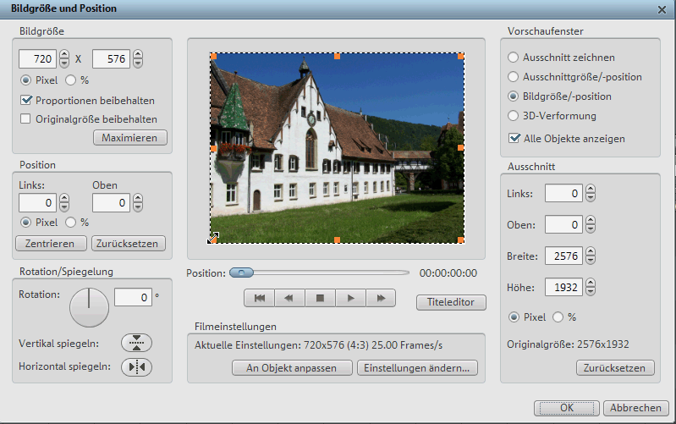Click bottom-center orange handle of preview image
Viewport: 676px width, 424px height.
337,240
